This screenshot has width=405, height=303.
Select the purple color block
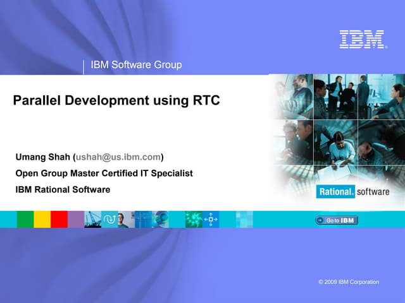coord(76,219)
